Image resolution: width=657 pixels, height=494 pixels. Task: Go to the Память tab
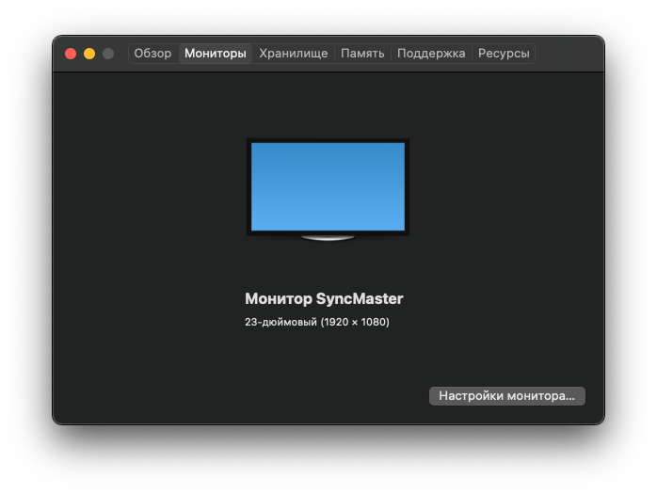(x=362, y=54)
